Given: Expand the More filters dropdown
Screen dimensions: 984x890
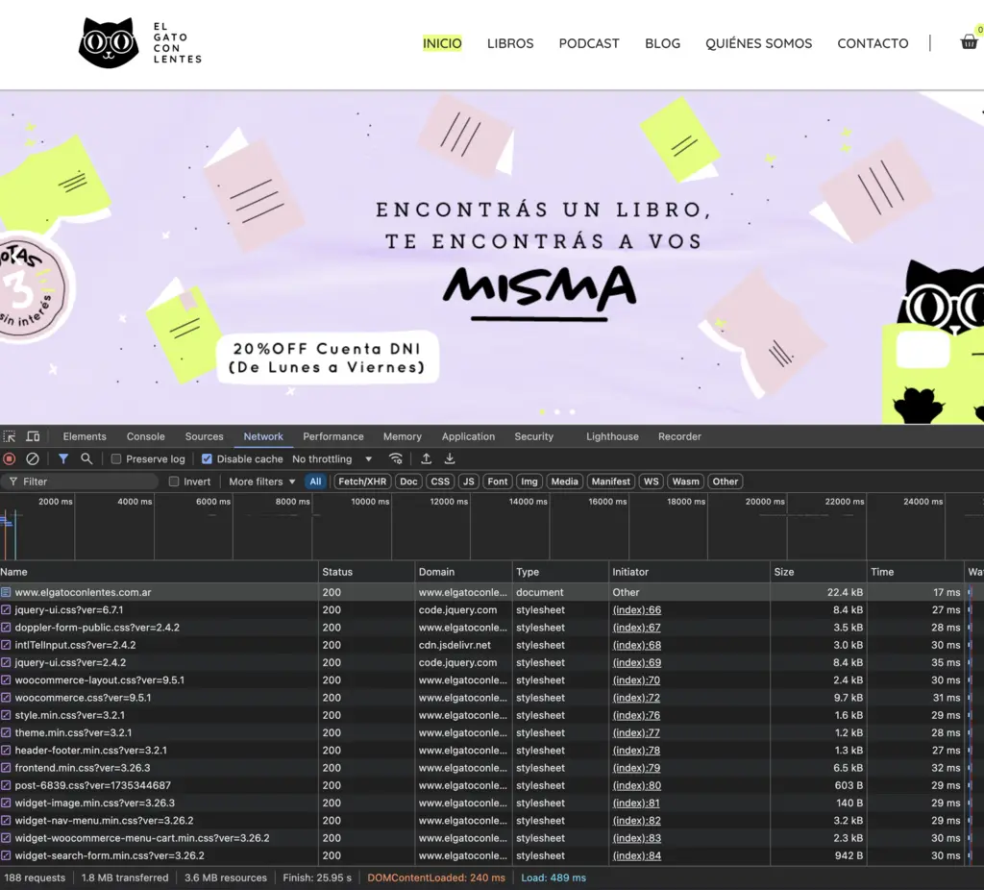Looking at the screenshot, I should 261,482.
